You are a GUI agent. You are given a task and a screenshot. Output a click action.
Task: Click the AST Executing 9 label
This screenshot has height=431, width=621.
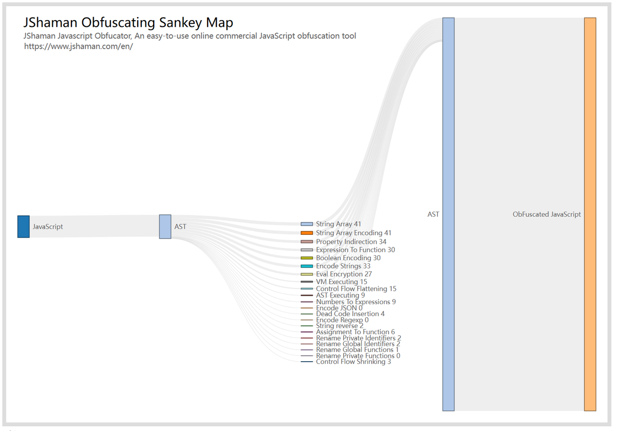[341, 295]
